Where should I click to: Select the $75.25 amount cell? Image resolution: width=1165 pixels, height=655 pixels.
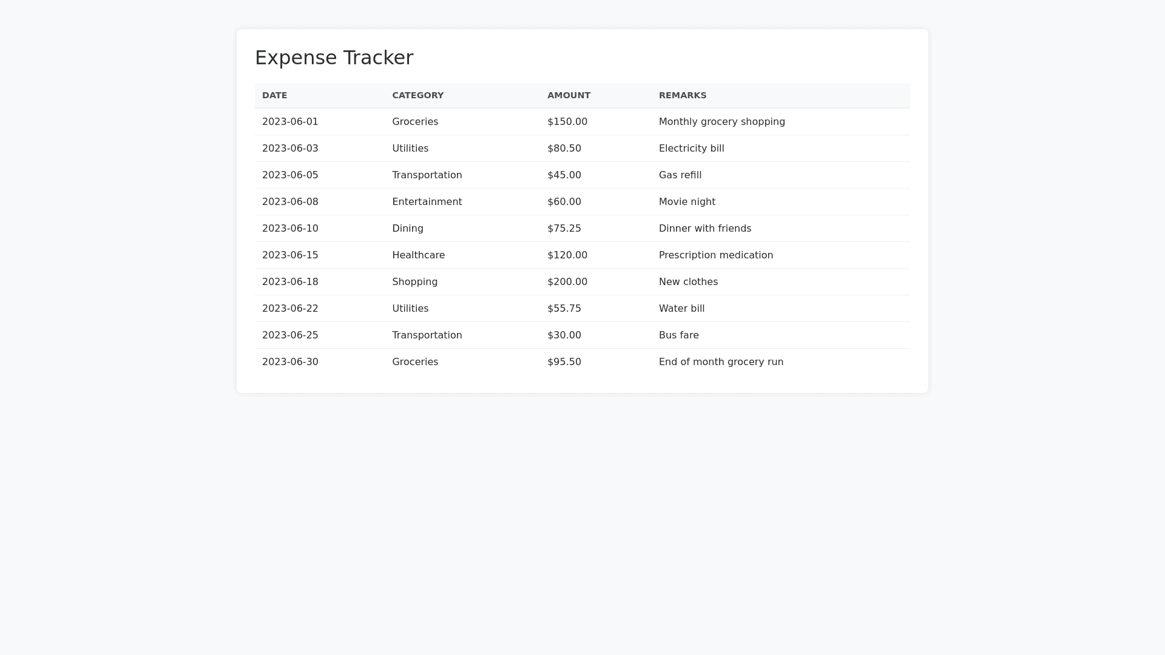point(564,229)
